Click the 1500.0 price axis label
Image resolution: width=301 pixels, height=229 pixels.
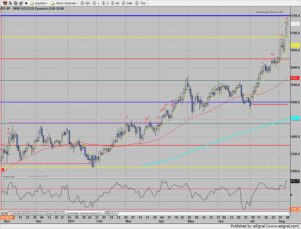click(x=295, y=102)
